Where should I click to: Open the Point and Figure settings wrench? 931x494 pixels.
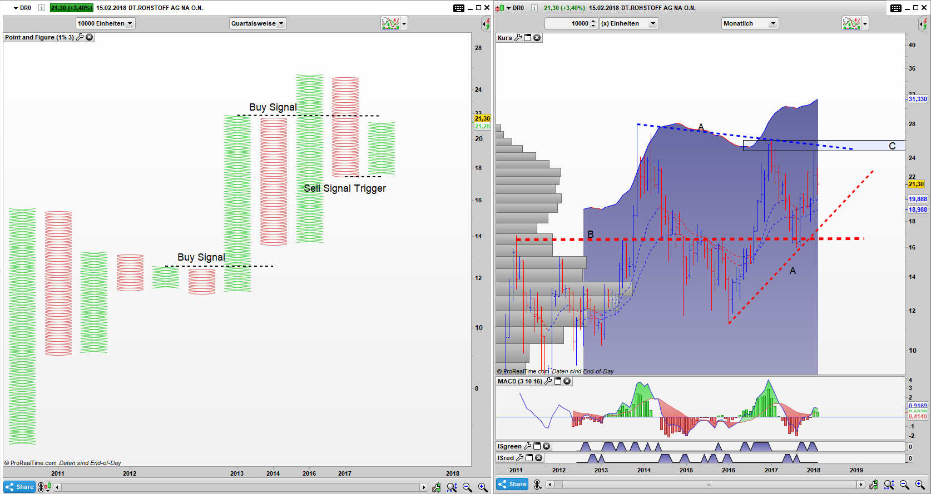coord(80,37)
